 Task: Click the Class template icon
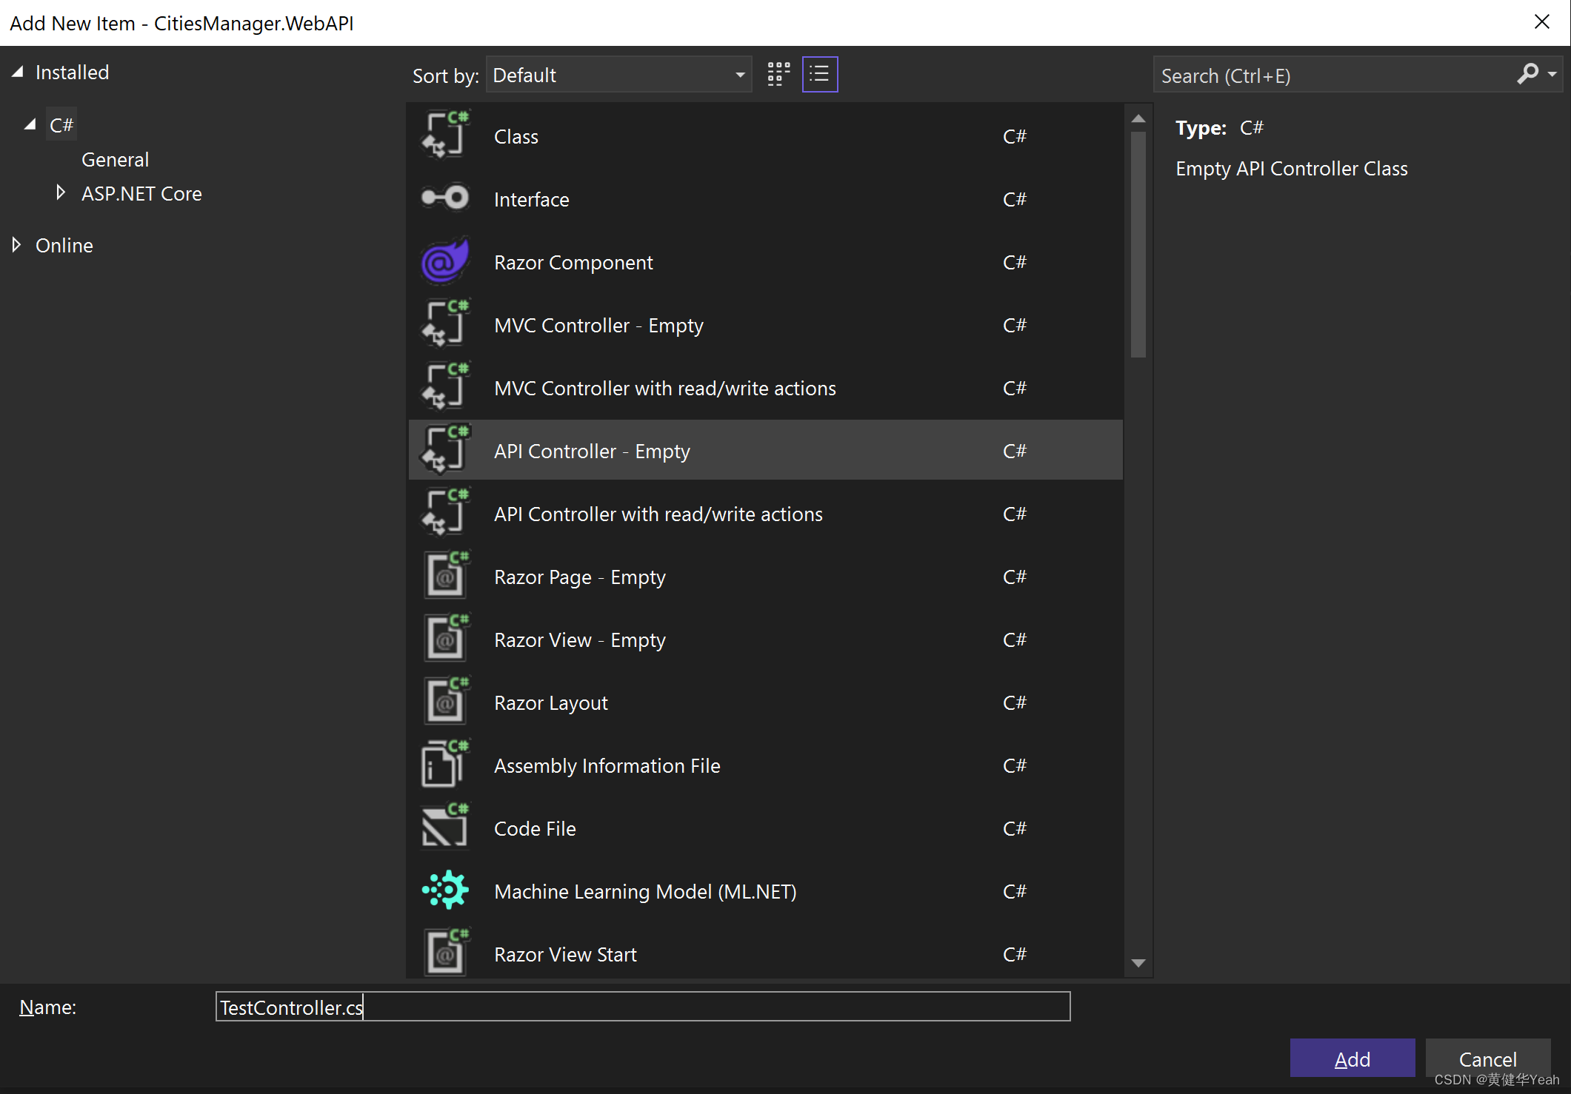[x=444, y=135]
